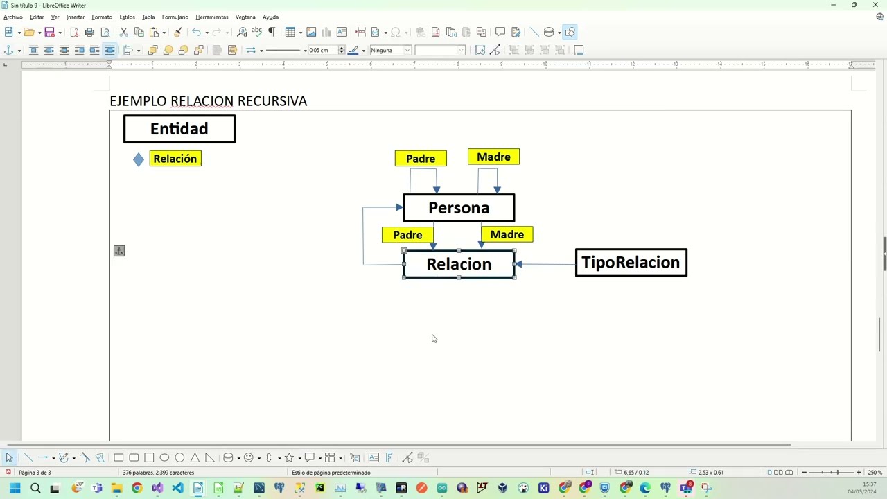Image resolution: width=887 pixels, height=499 pixels.
Task: Toggle spellcheck abc icon
Action: (x=256, y=32)
